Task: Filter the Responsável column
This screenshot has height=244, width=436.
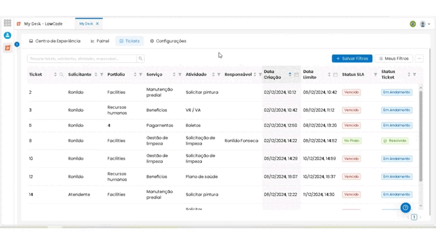Action: [260, 74]
